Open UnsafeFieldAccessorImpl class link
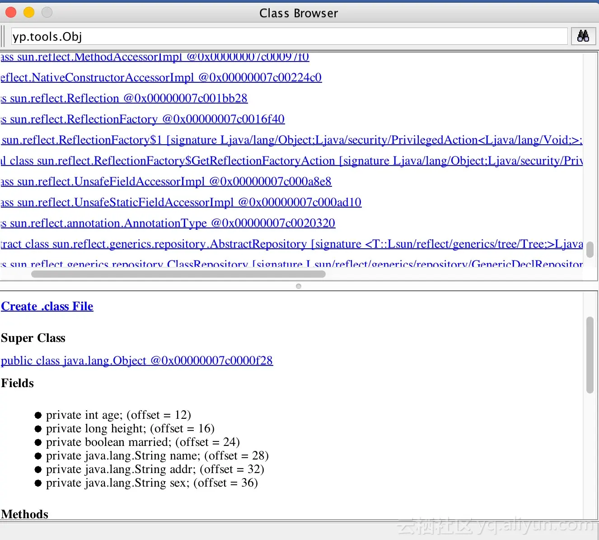 [x=166, y=181]
